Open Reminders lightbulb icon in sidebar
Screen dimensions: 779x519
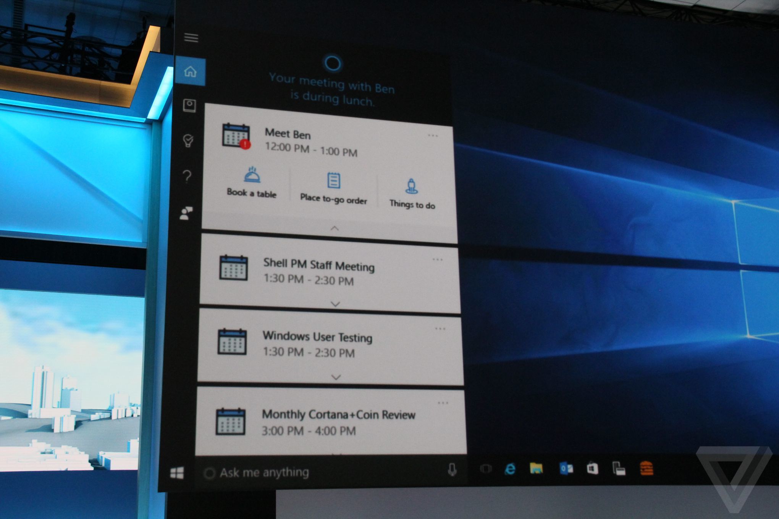[188, 140]
